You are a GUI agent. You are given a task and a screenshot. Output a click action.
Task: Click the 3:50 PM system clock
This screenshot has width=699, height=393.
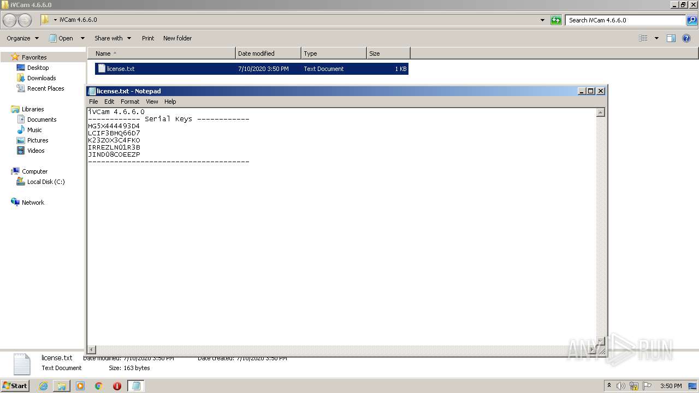click(x=671, y=386)
